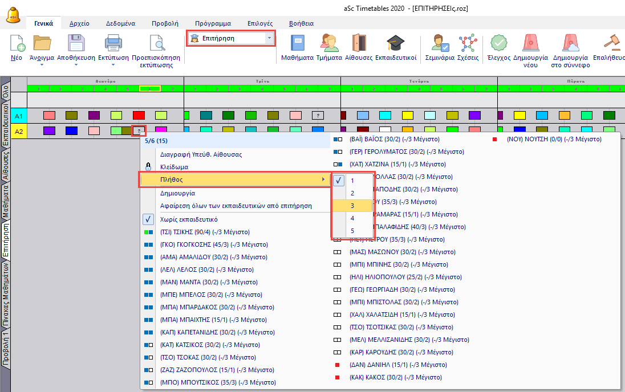
Task: Switch to the Δεδομένα ribbon tab
Action: click(x=120, y=23)
